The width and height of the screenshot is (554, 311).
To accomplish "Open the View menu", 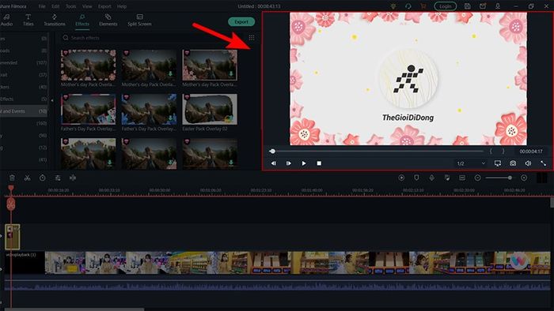I will coord(87,6).
